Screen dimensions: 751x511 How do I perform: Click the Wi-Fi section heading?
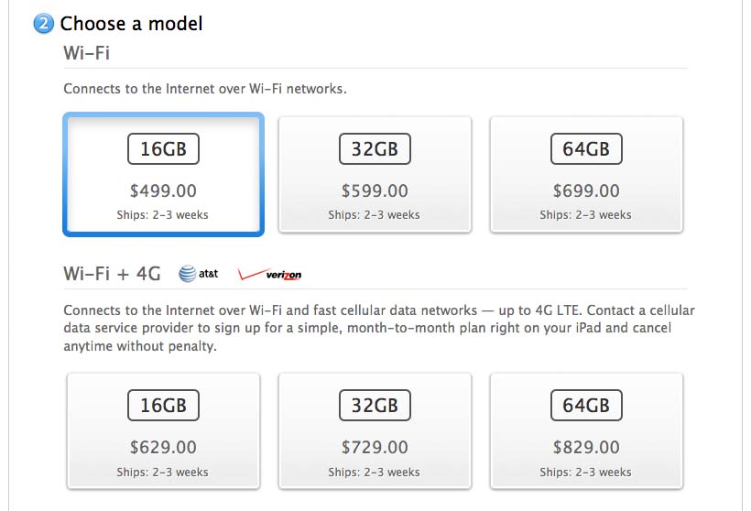coord(87,53)
